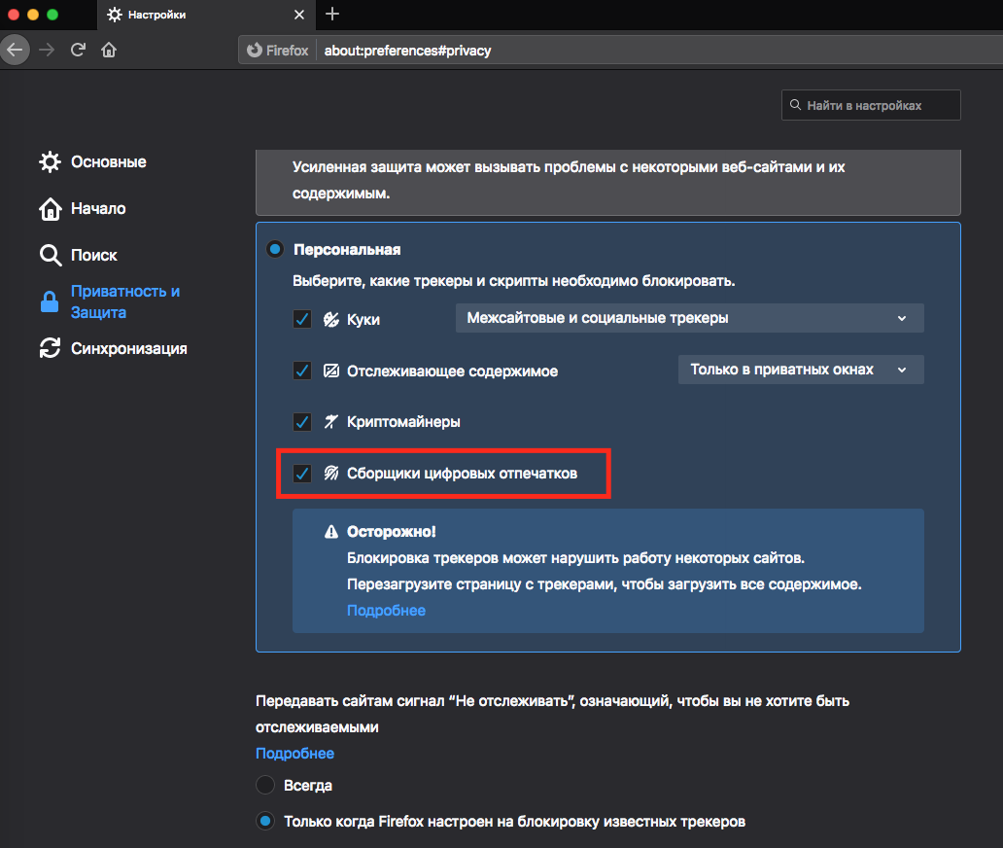
Task: Uncheck Криптомайнеры checkbox
Action: (302, 422)
